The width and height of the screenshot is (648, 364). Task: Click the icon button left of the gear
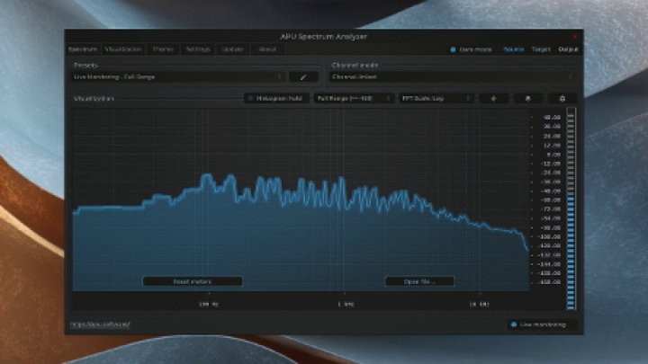click(527, 99)
